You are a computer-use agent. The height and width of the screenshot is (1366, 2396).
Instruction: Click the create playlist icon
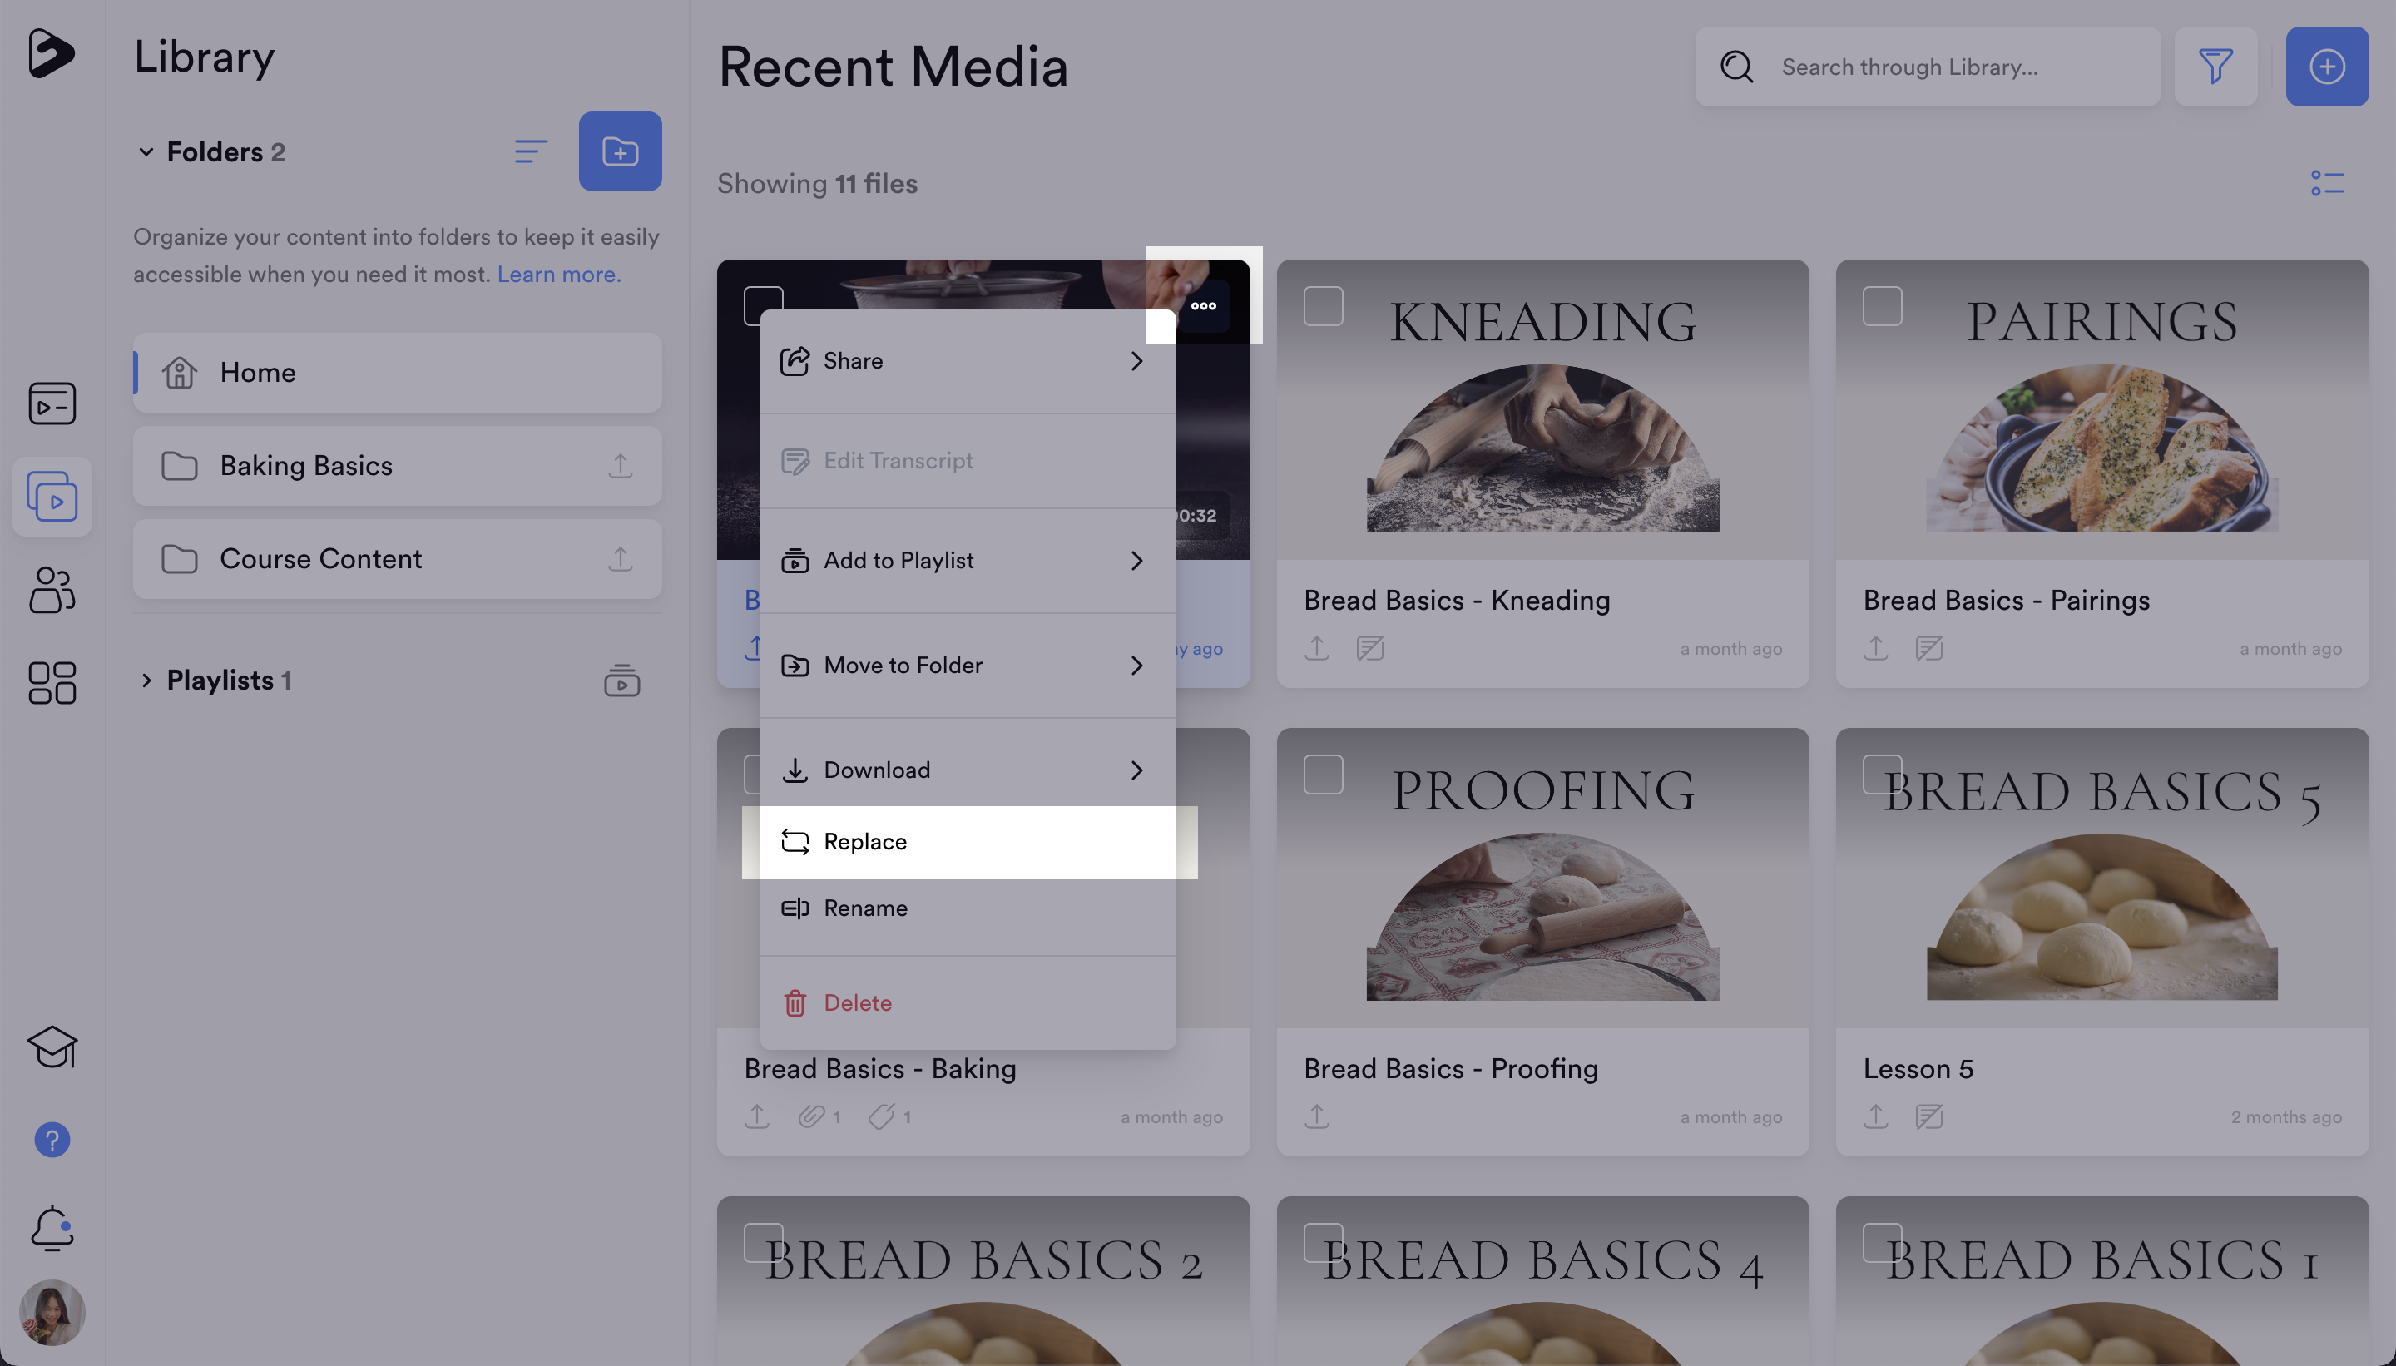621,681
